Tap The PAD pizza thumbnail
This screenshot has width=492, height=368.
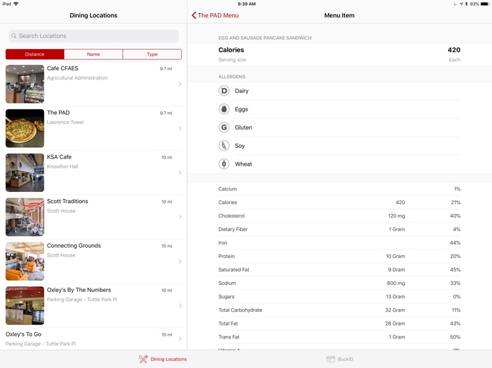(x=25, y=128)
